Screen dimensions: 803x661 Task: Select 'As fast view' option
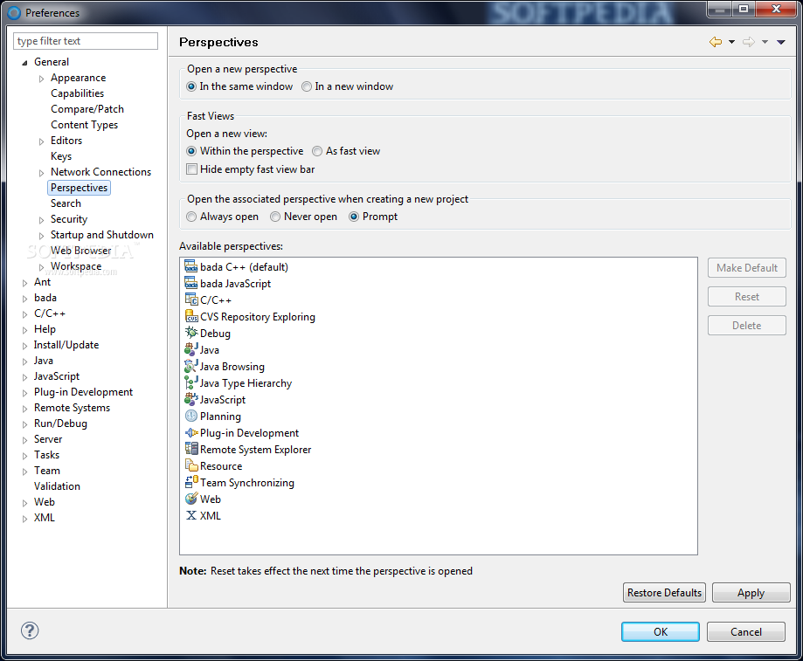(317, 151)
